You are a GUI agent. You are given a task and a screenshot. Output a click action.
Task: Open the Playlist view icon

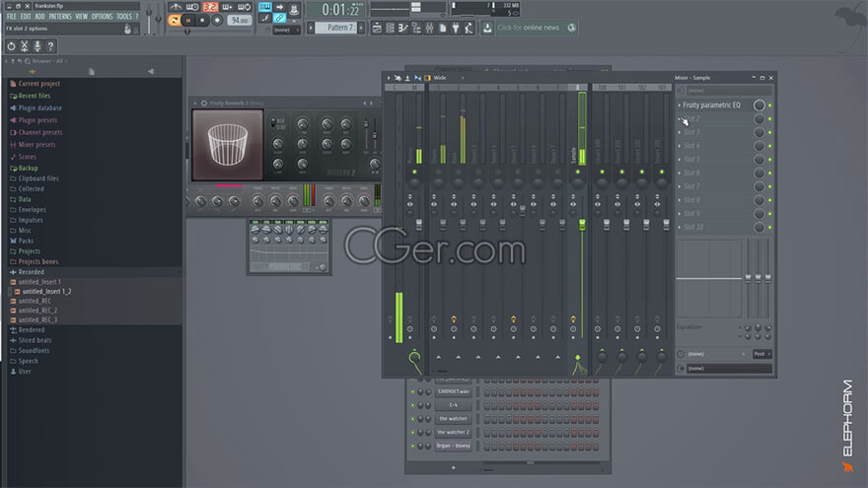click(x=377, y=28)
